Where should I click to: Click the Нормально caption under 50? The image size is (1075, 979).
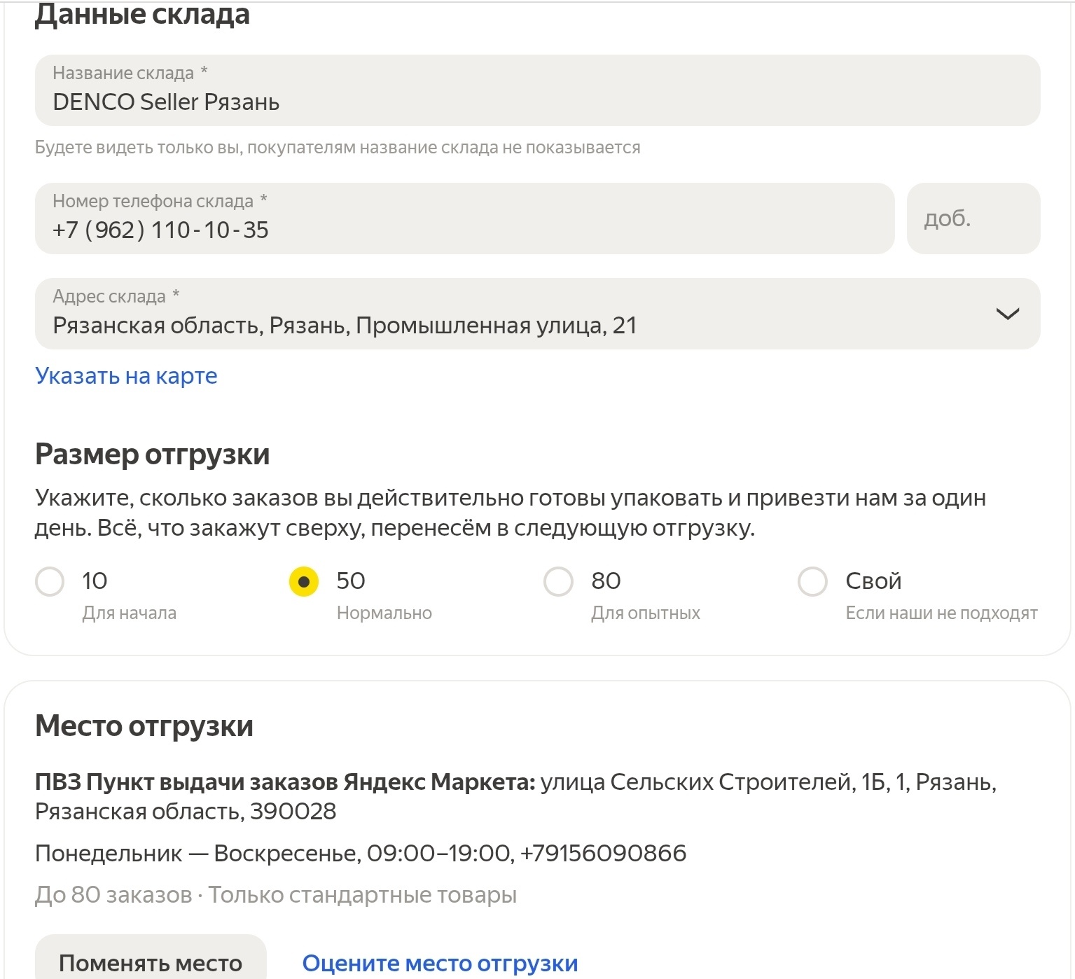[384, 613]
